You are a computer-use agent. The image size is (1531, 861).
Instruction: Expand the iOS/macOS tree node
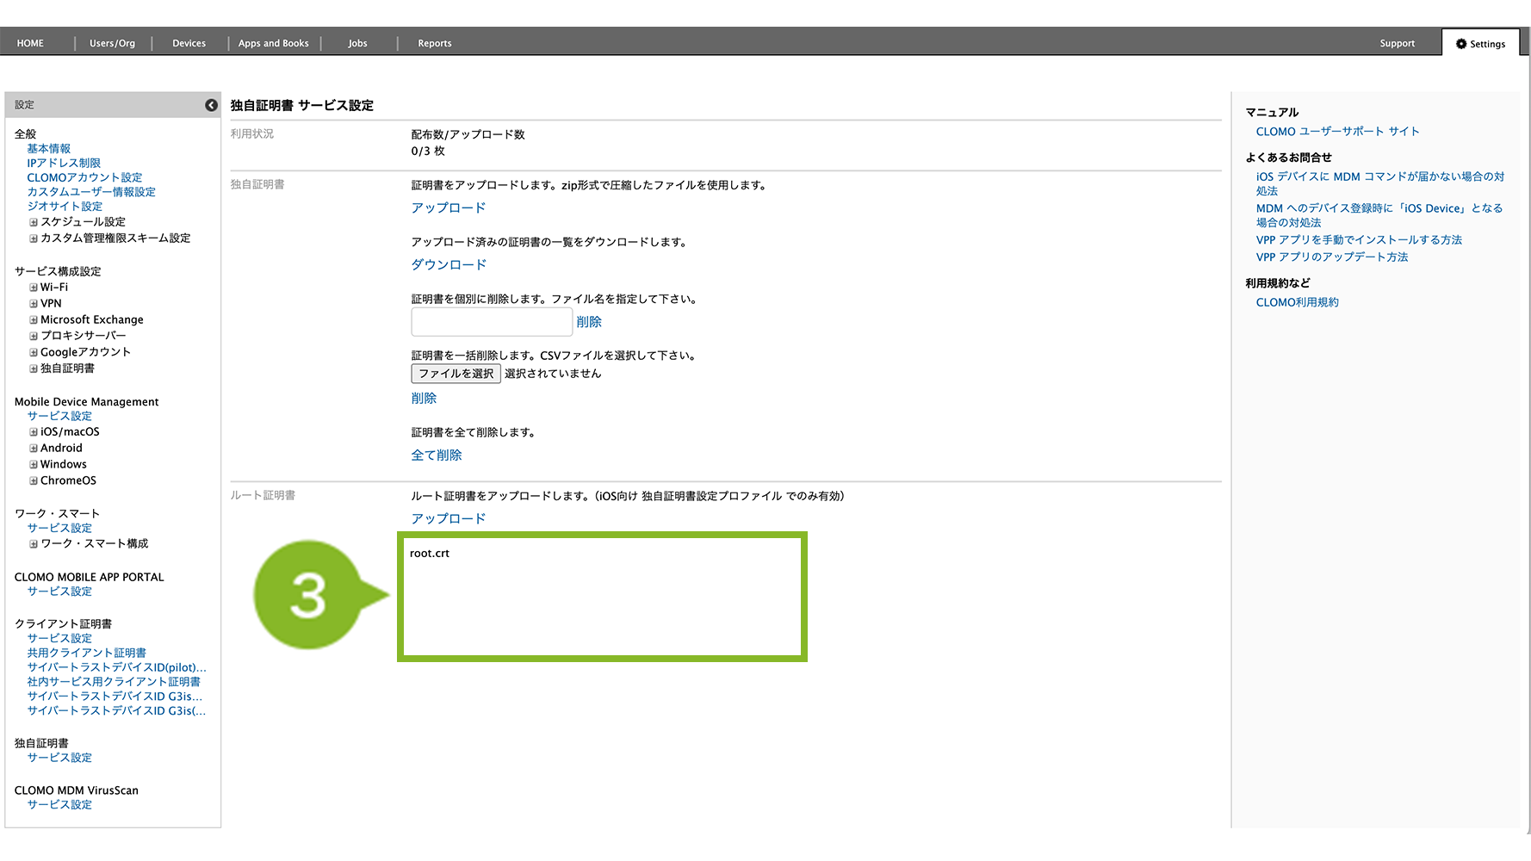pos(34,432)
